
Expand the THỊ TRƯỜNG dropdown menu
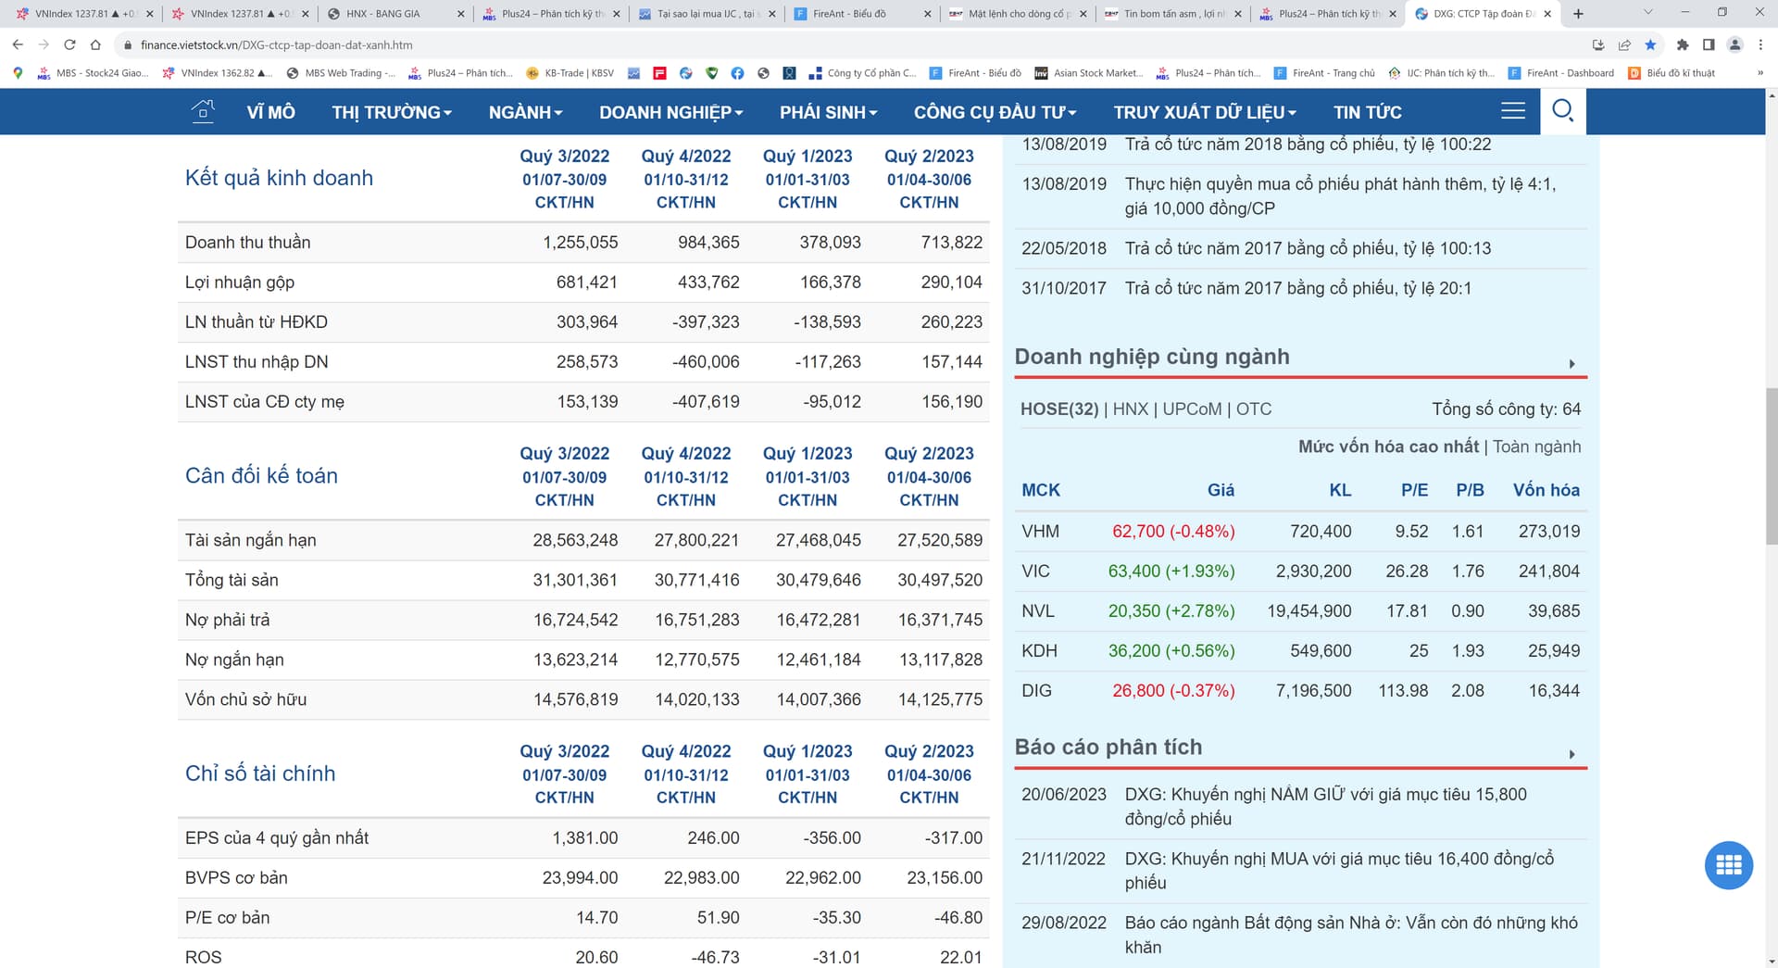[x=391, y=112]
